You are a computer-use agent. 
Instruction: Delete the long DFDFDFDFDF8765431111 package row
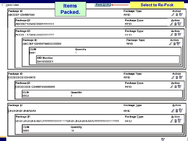(x=175, y=121)
